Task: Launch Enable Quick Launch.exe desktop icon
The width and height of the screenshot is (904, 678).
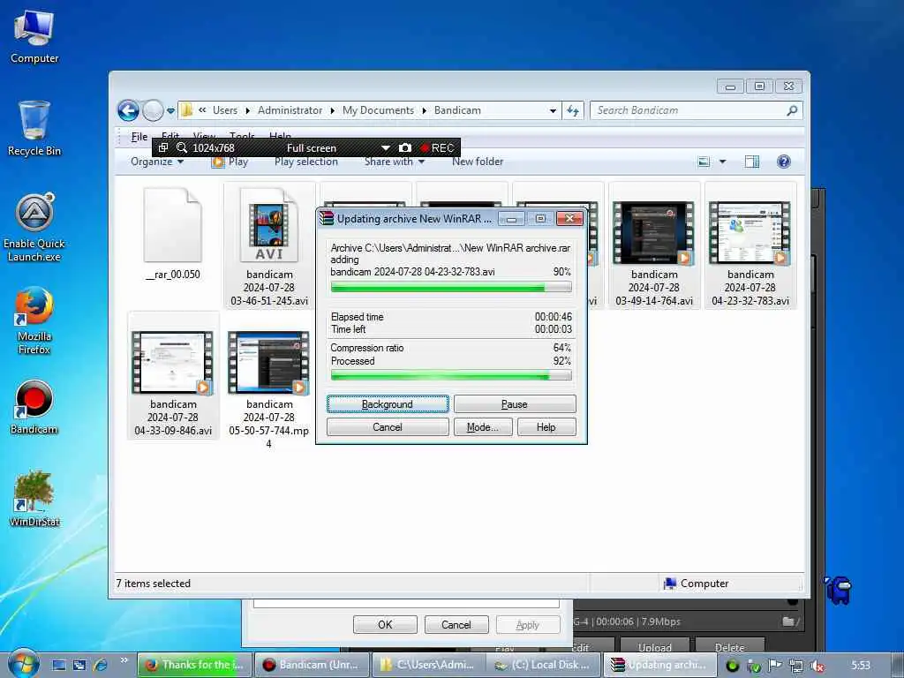Action: [x=34, y=227]
